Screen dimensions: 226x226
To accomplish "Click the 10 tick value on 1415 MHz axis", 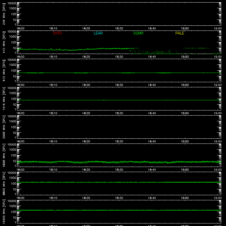I will point(15,105).
